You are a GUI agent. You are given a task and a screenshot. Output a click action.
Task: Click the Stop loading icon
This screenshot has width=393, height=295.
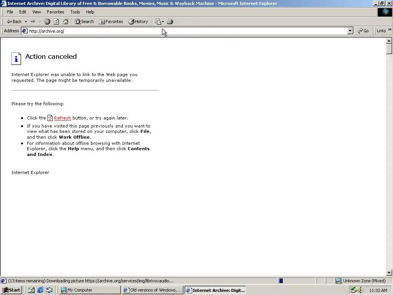[47, 22]
